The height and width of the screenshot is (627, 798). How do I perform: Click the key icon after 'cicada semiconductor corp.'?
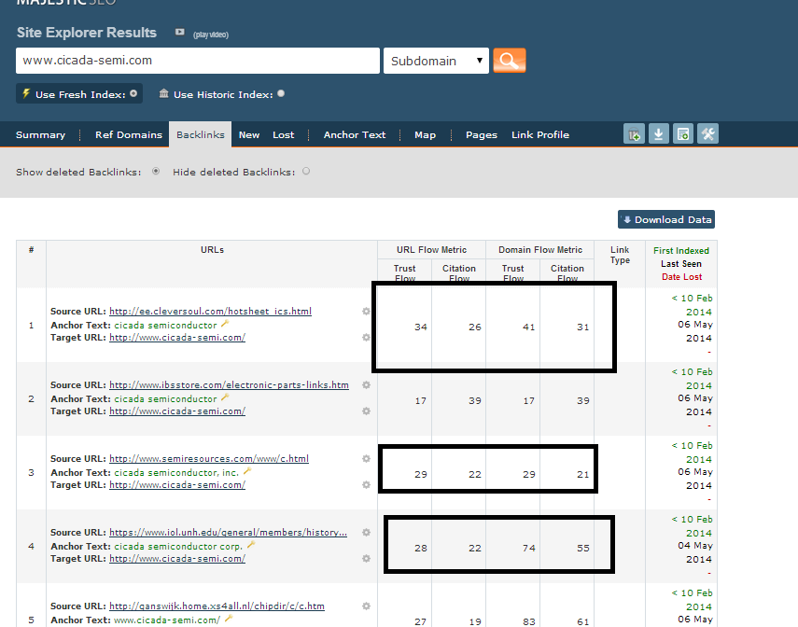(x=251, y=545)
